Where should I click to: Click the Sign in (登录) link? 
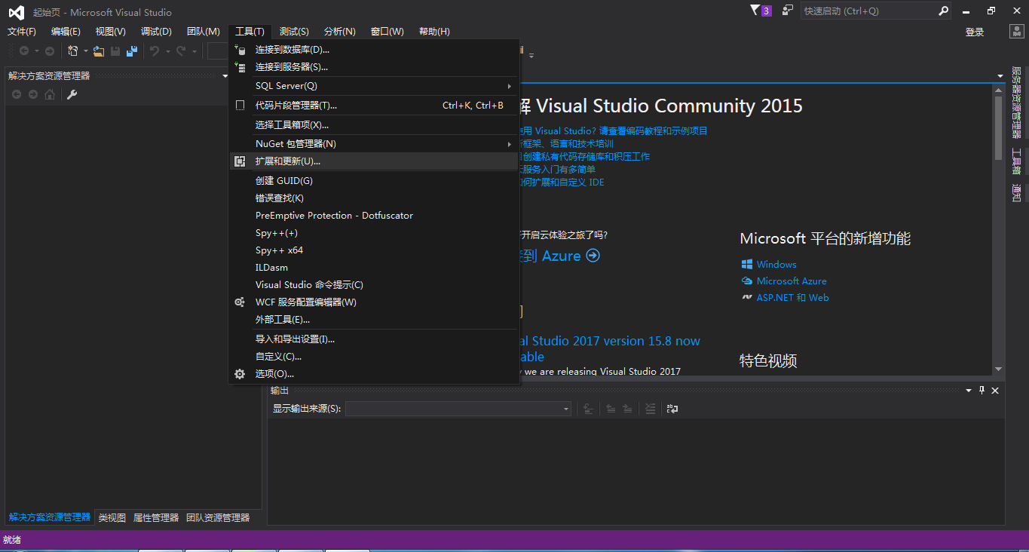[975, 32]
